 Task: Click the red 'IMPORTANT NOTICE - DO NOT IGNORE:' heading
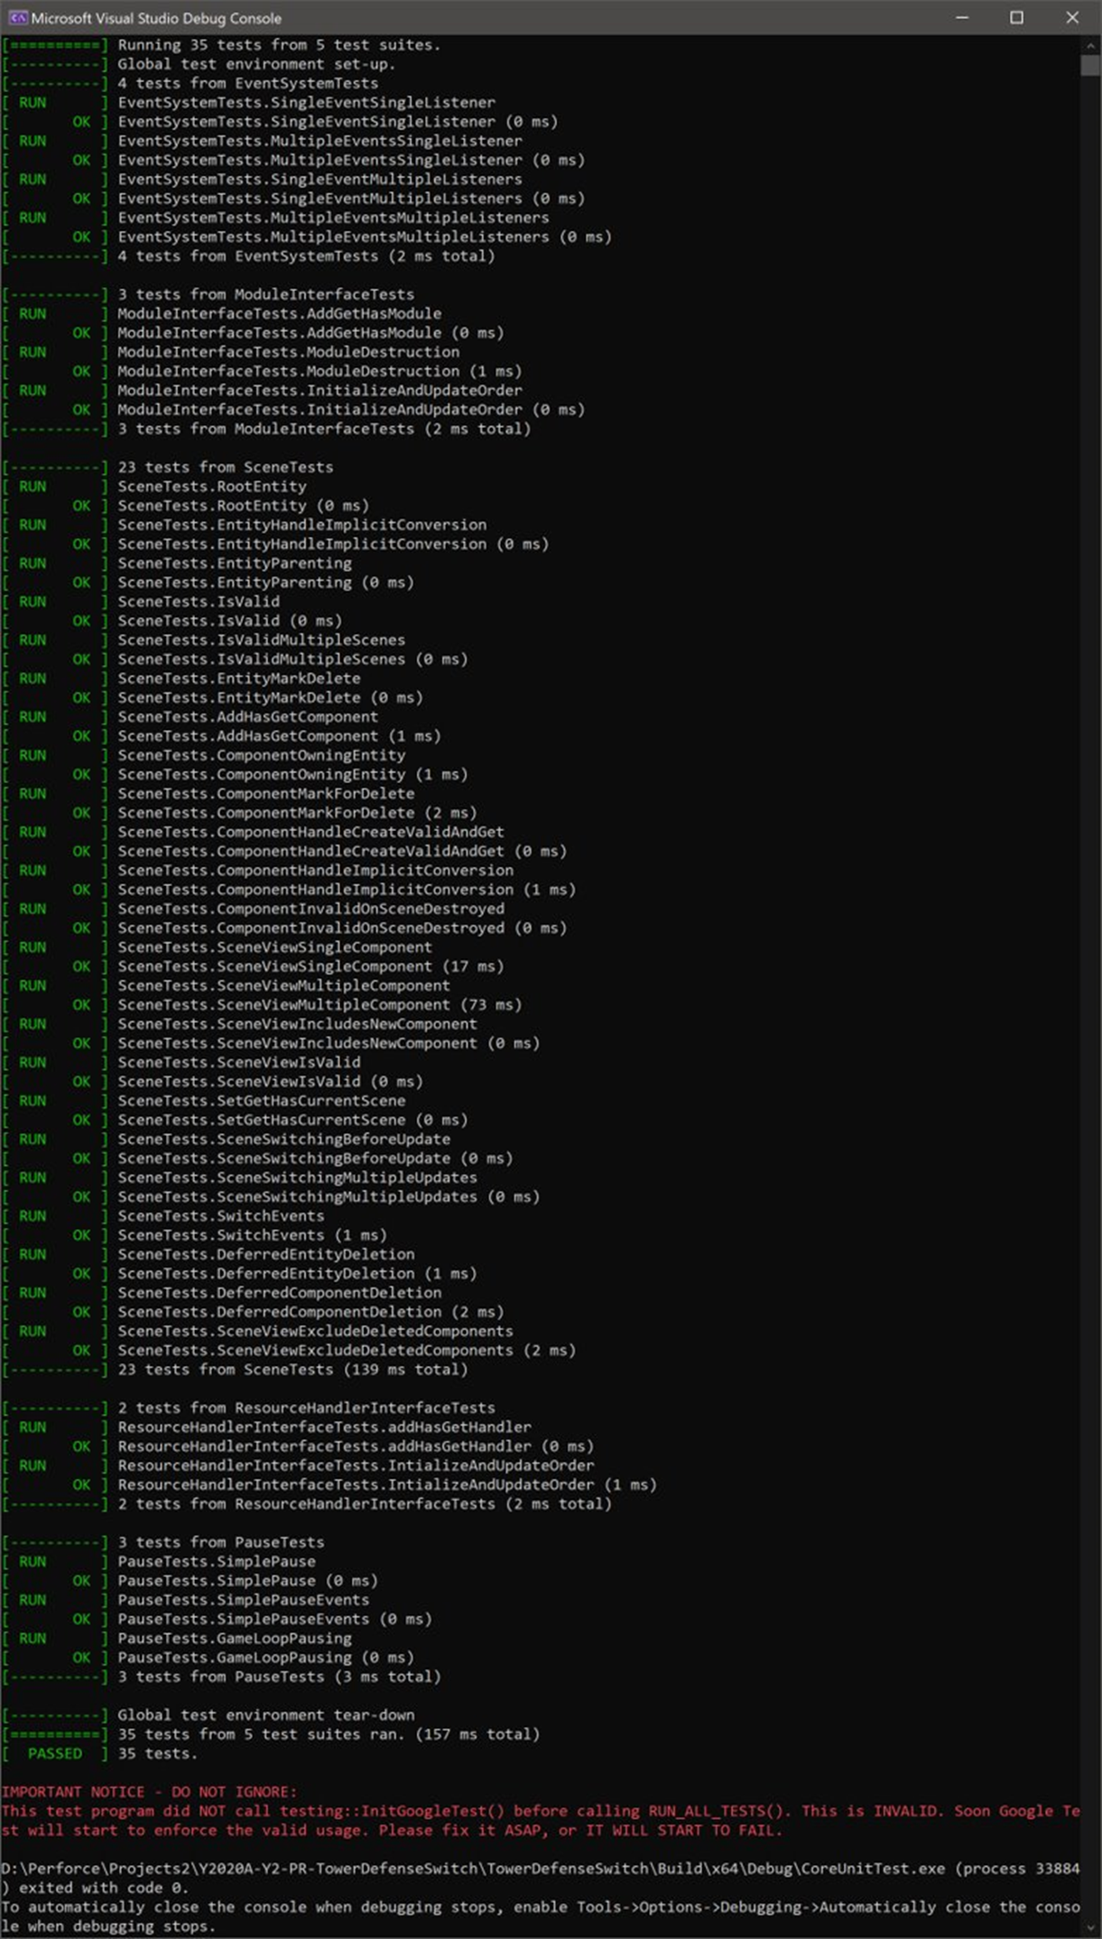[149, 1792]
